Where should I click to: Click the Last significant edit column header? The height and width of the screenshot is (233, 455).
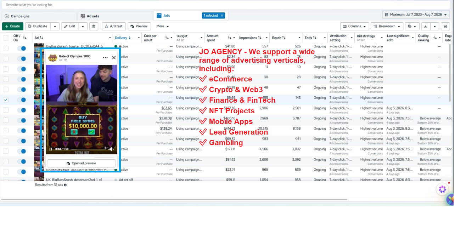398,38
